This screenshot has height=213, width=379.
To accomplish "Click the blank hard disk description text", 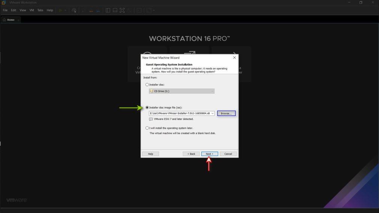I will 182,133.
